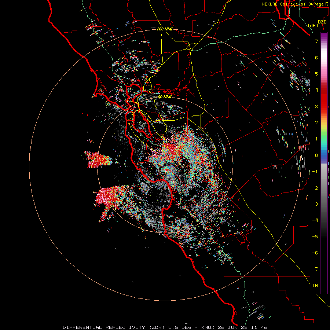Pick the blue 0 dB color bar band

click(324, 157)
